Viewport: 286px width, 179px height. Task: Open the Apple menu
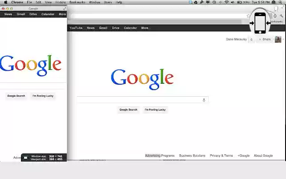[x=6, y=2]
